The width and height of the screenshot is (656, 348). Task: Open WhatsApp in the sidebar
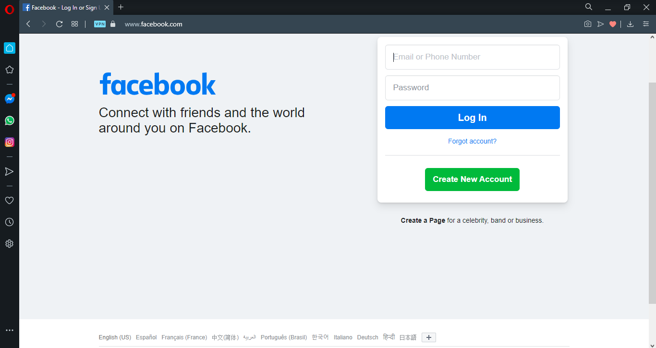(x=9, y=120)
